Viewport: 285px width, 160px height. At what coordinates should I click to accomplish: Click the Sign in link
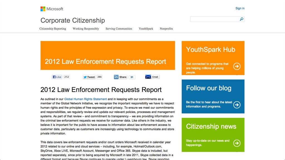[240, 8]
